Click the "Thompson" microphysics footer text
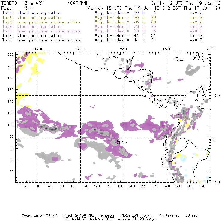 point(106,215)
